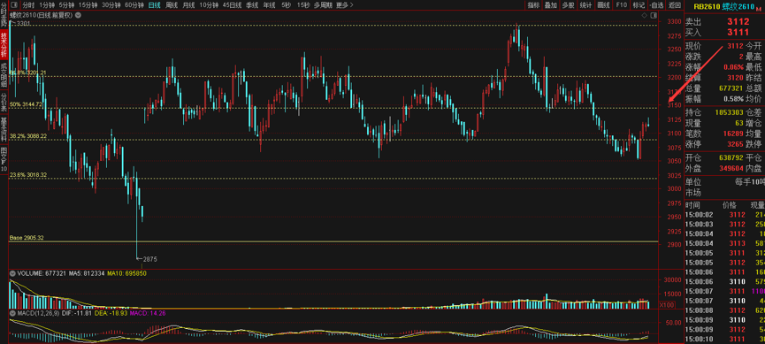Add to 自选 watchlist
Image resolution: width=765 pixels, height=344 pixels.
click(x=657, y=5)
